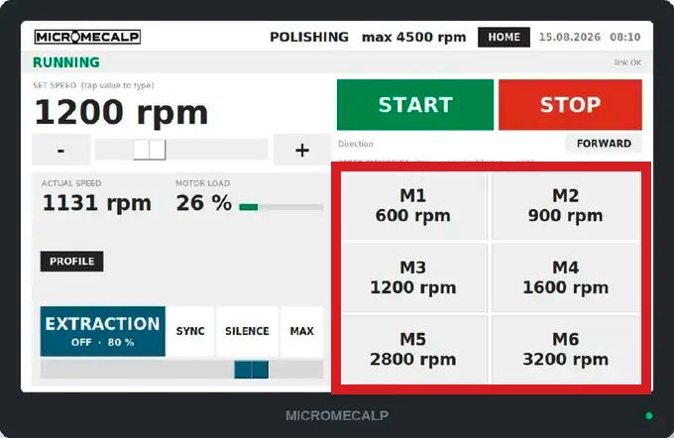Click the MICROMECALP logo
Screen dimensions: 674x438
[87, 37]
